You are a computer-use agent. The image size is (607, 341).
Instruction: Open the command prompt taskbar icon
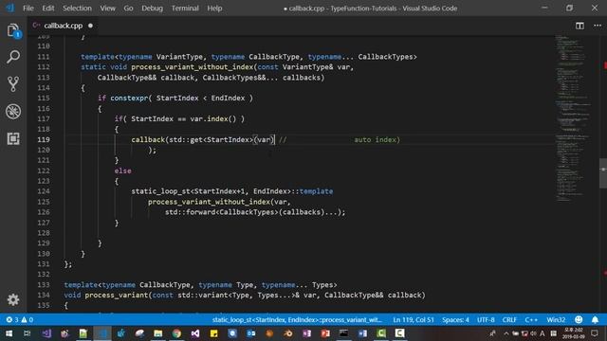(343, 333)
